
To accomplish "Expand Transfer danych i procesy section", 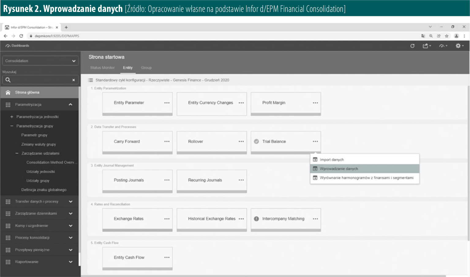I will click(x=70, y=201).
